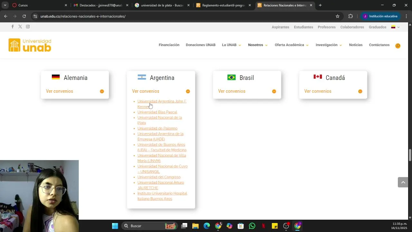412x232 pixels.
Task: Open Task View on taskbar
Action: tap(184, 226)
